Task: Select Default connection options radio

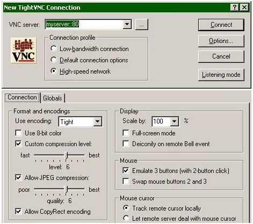Action: point(54,60)
